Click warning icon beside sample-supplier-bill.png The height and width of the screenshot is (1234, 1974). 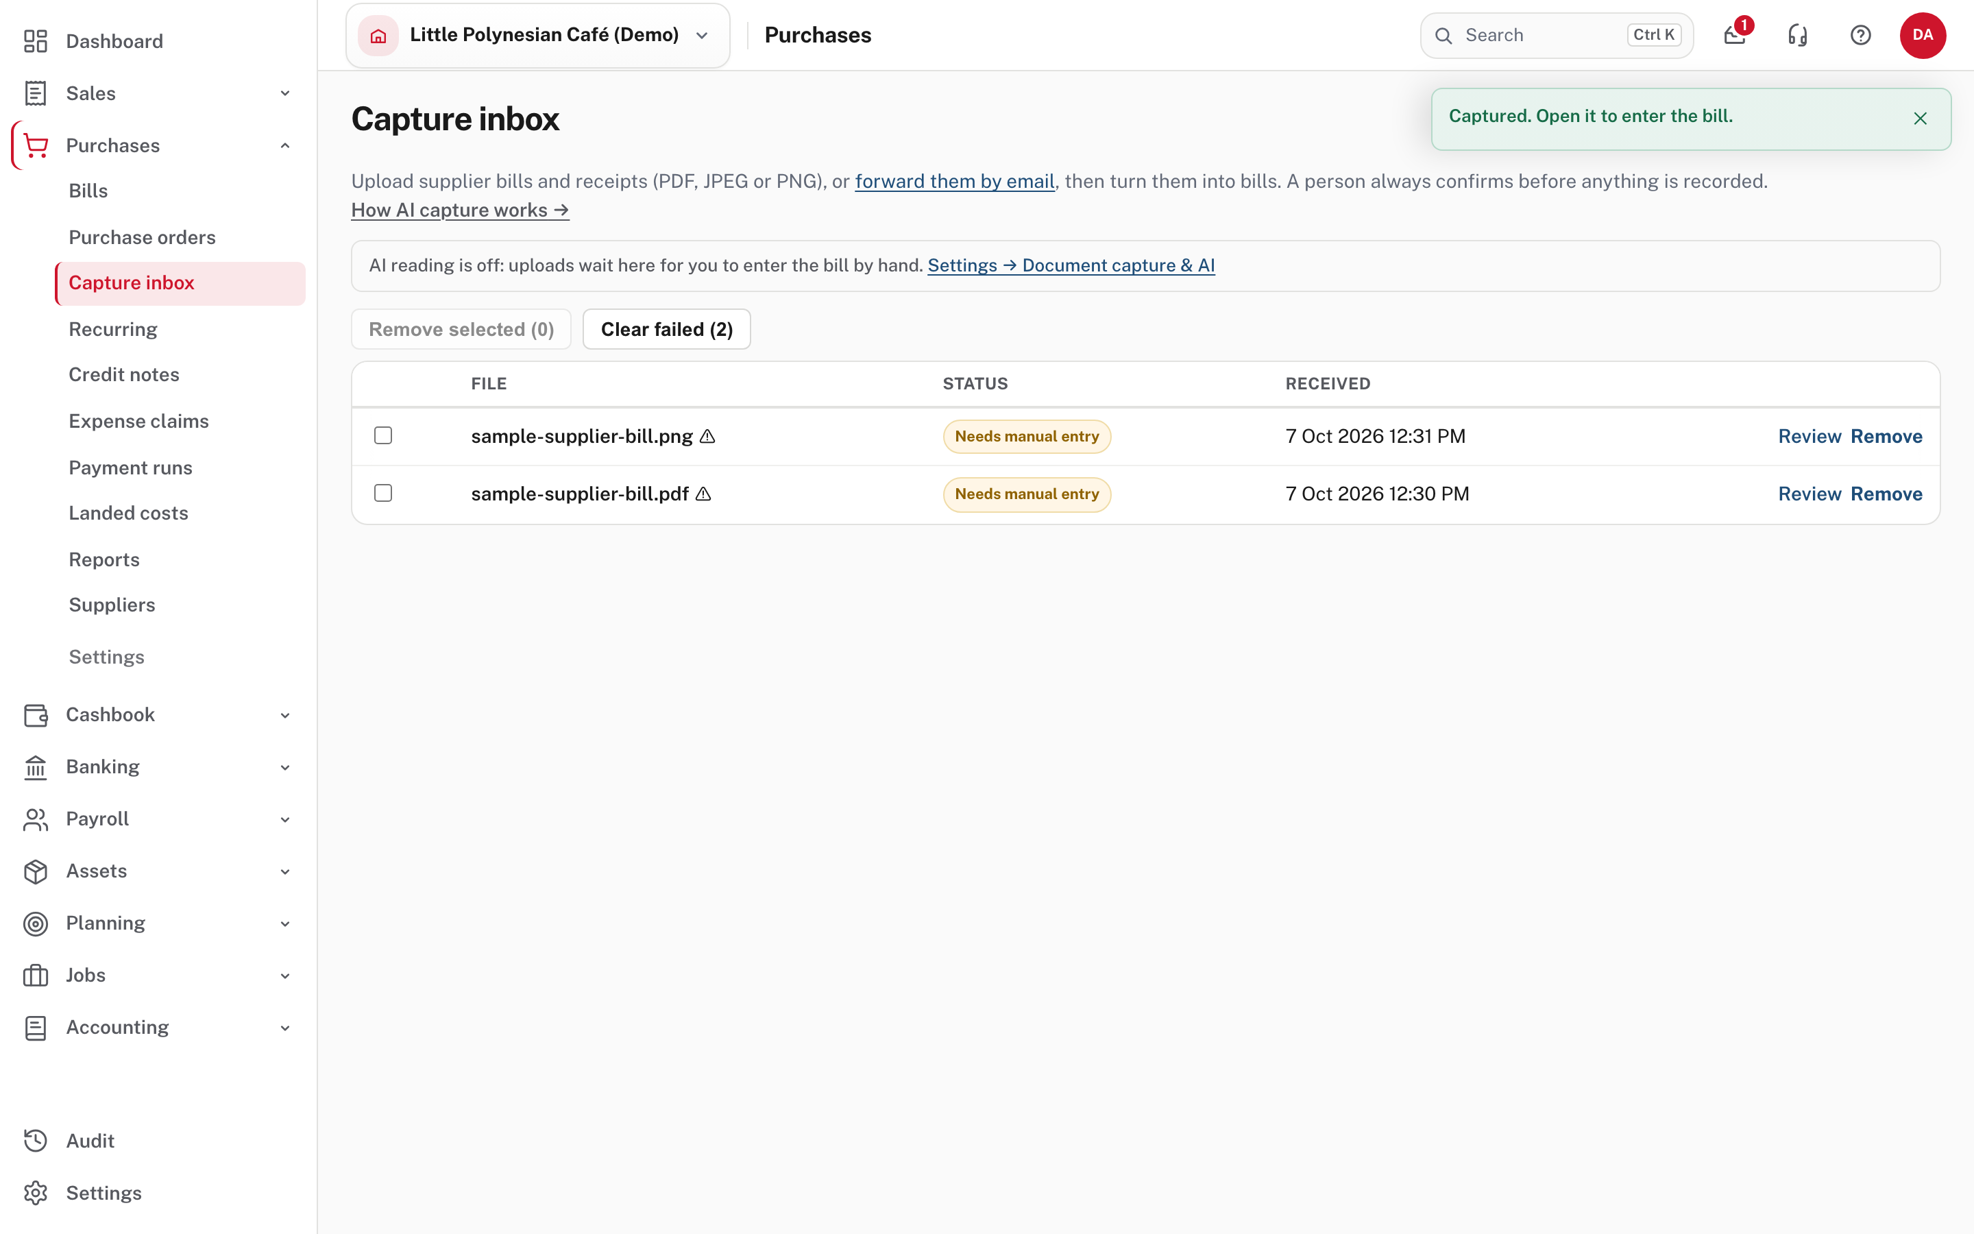click(x=707, y=437)
